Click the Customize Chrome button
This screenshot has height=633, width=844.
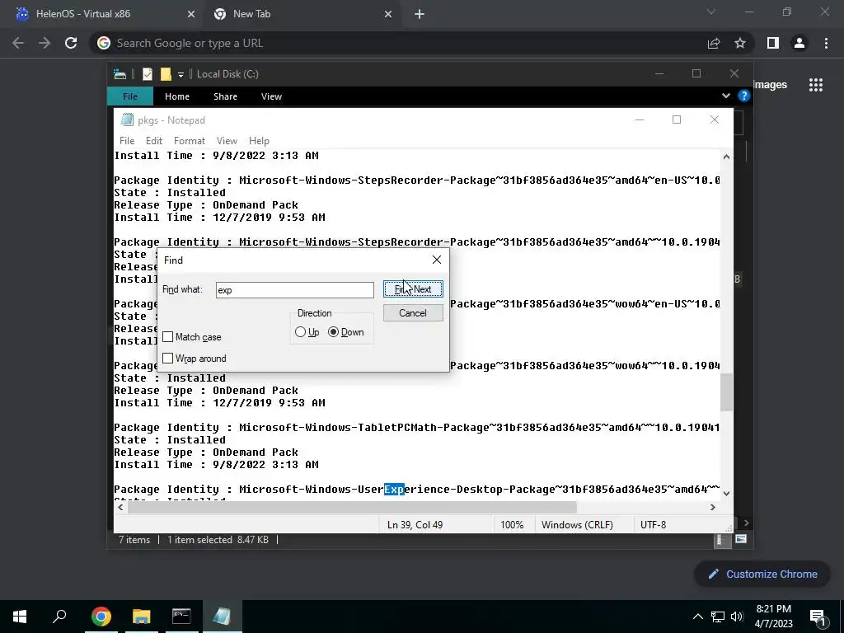coord(762,574)
